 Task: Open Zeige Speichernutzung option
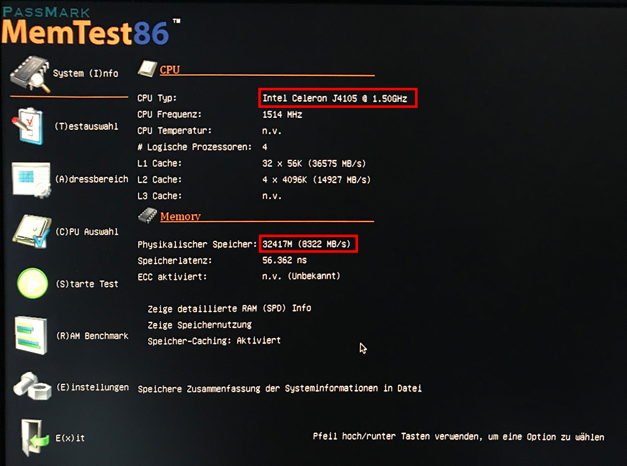(199, 325)
